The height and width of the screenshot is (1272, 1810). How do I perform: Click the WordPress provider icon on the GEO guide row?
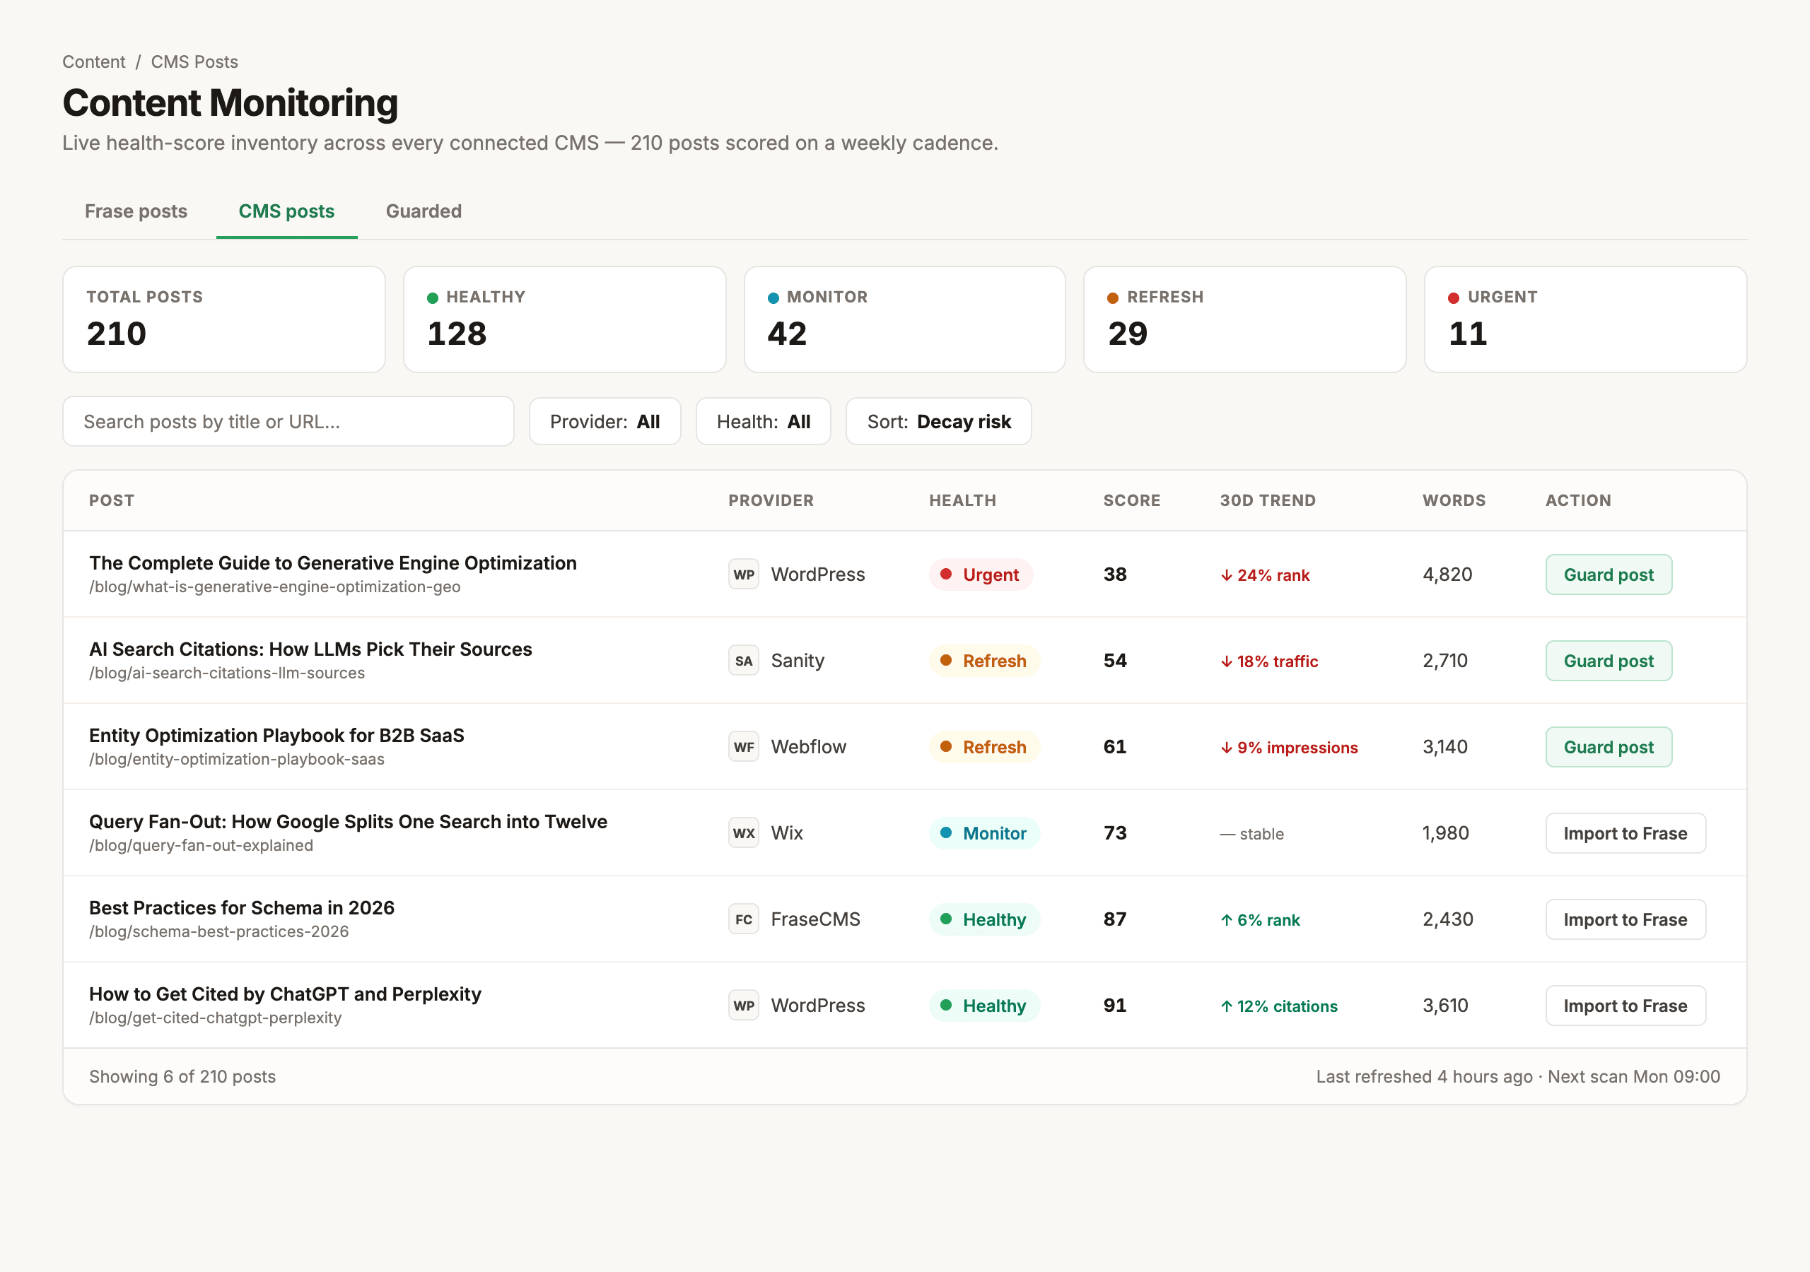(x=743, y=575)
